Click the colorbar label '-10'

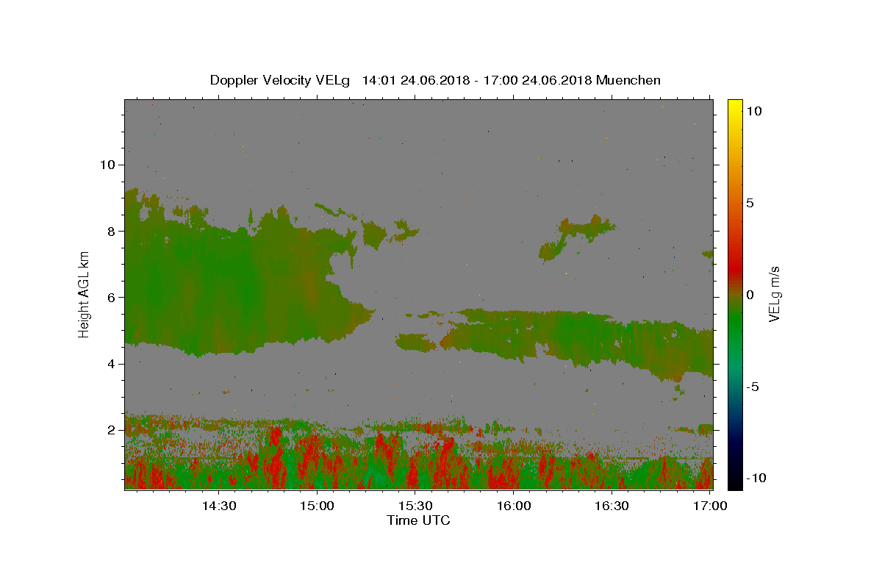coord(756,478)
